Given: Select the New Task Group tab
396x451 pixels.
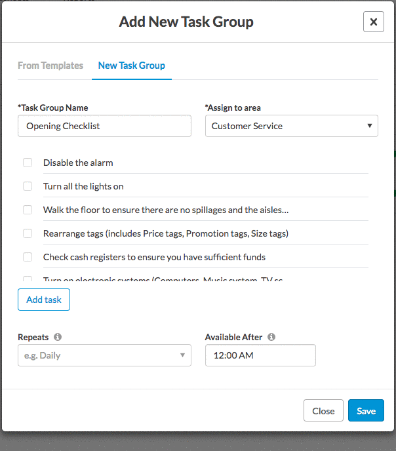Looking at the screenshot, I should pyautogui.click(x=131, y=66).
